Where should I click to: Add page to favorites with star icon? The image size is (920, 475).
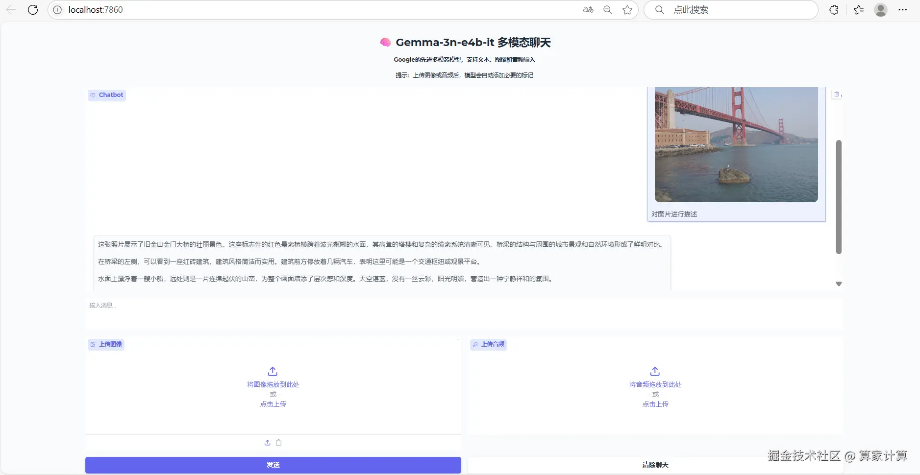coord(627,10)
